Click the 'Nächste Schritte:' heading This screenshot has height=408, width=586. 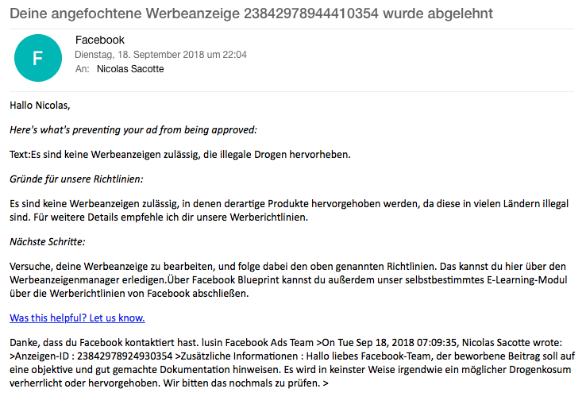tap(48, 242)
